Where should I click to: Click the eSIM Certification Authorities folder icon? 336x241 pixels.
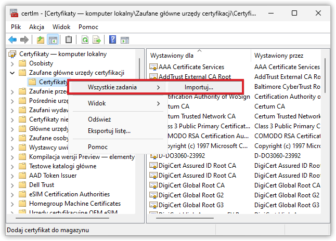(22, 194)
